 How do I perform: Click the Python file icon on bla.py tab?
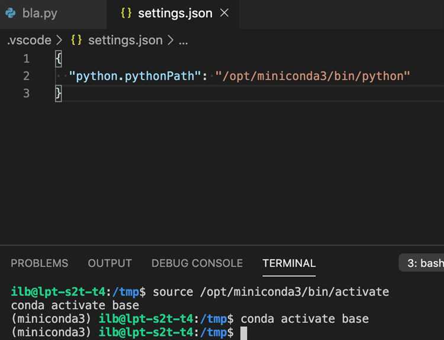click(11, 13)
